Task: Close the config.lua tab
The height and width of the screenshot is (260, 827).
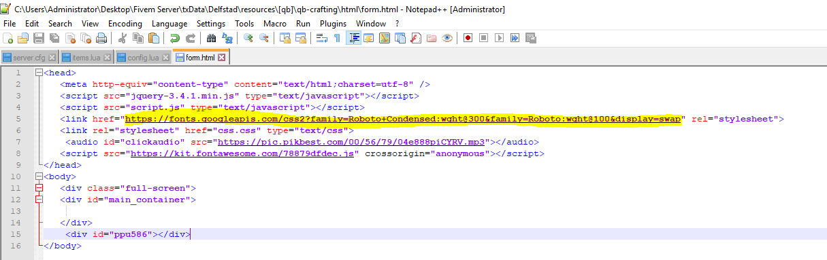Action: [x=166, y=58]
